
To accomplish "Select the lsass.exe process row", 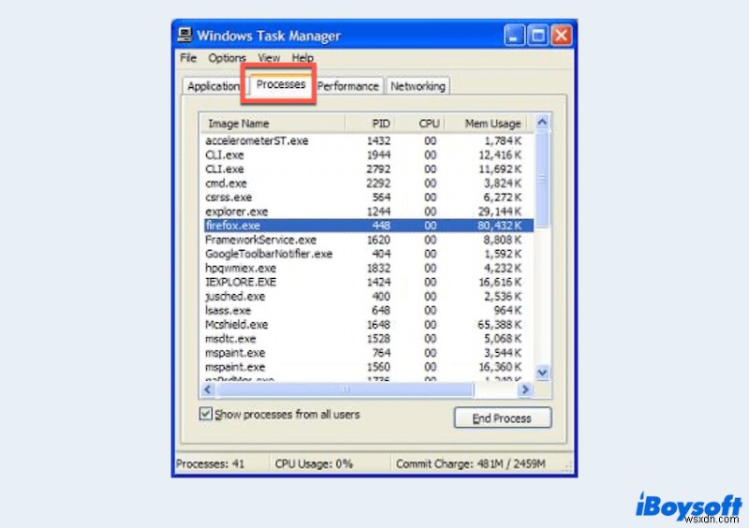I will tap(368, 310).
